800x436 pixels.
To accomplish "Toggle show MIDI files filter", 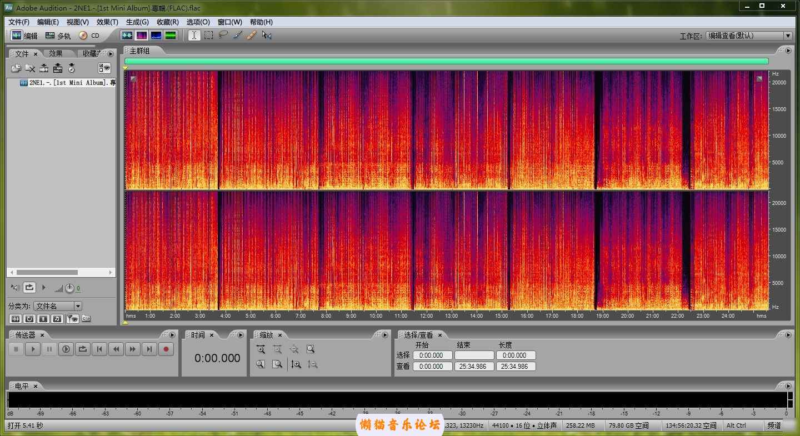I will coord(57,319).
